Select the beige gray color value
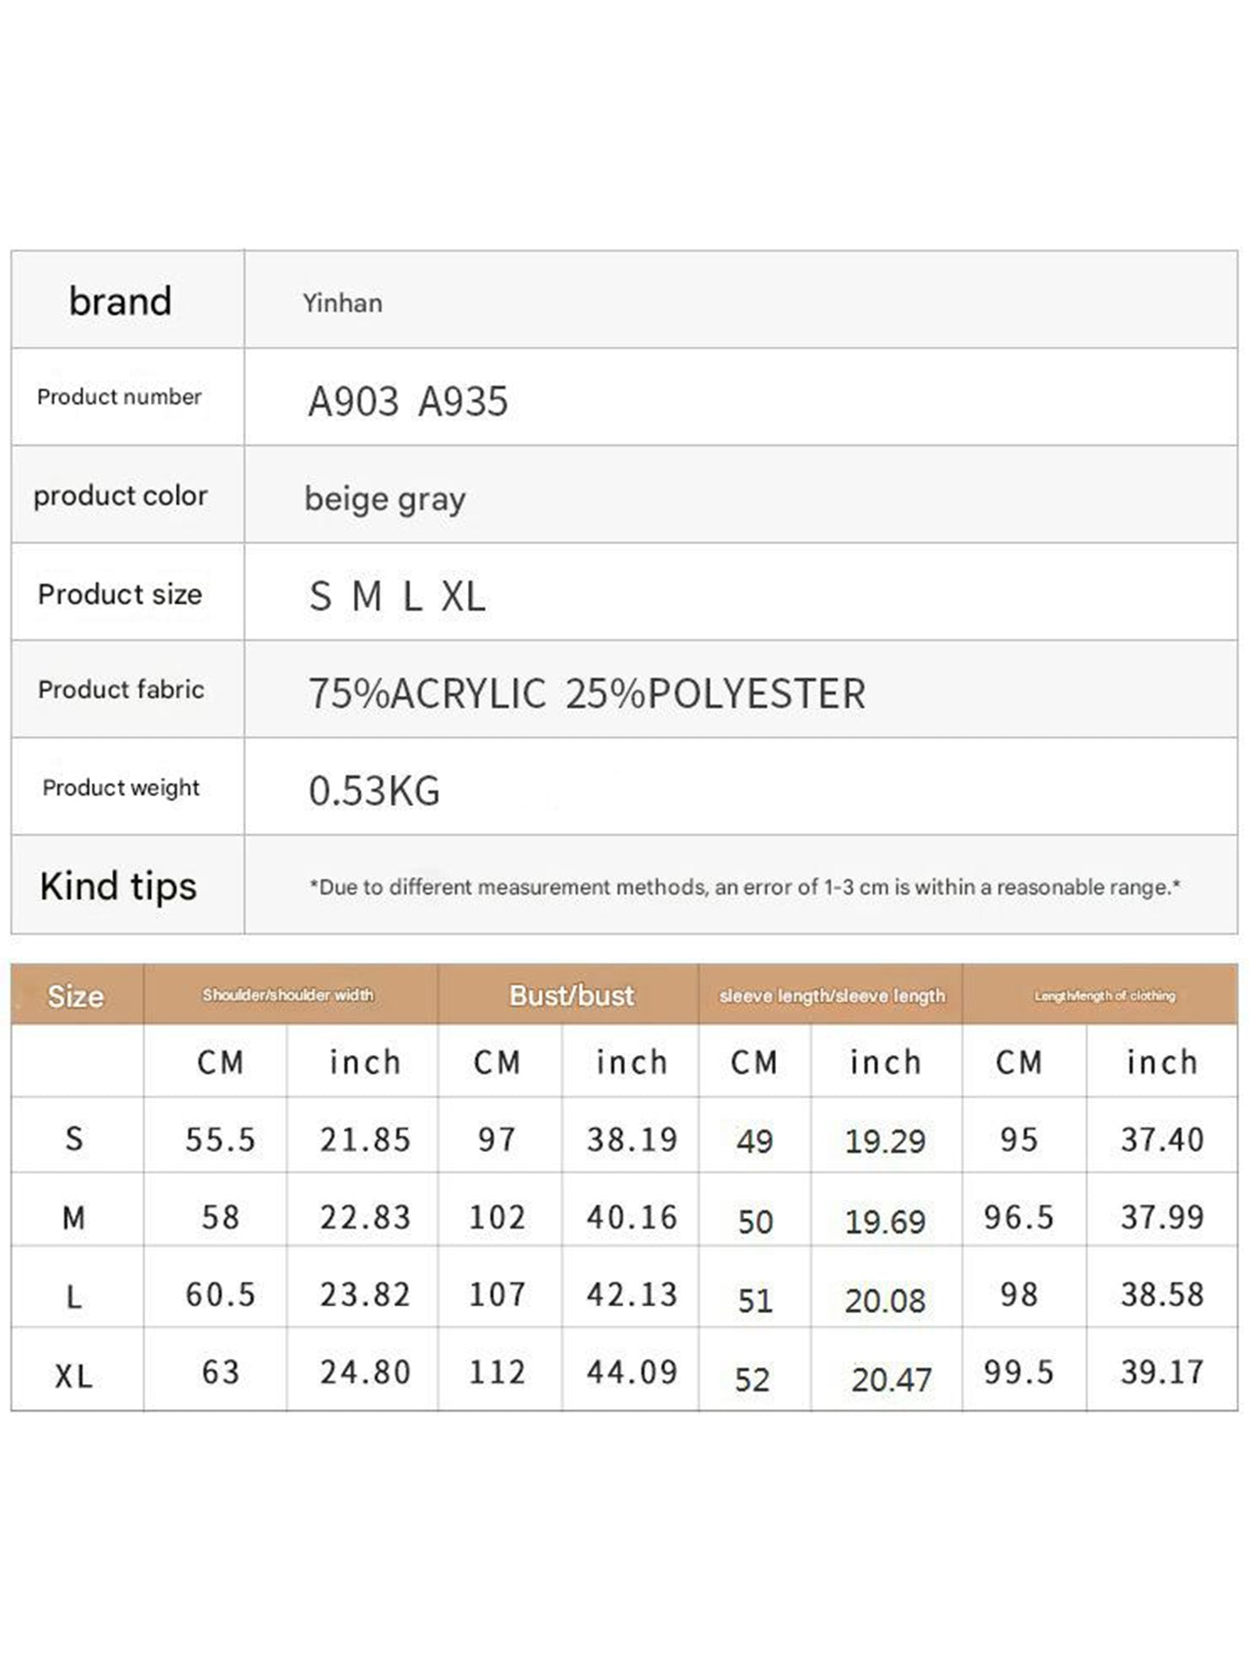 point(384,499)
